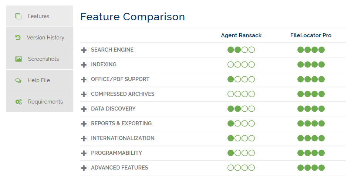Expand Office/PDF Support section
Screen dimensions: 361x185
click(84, 79)
